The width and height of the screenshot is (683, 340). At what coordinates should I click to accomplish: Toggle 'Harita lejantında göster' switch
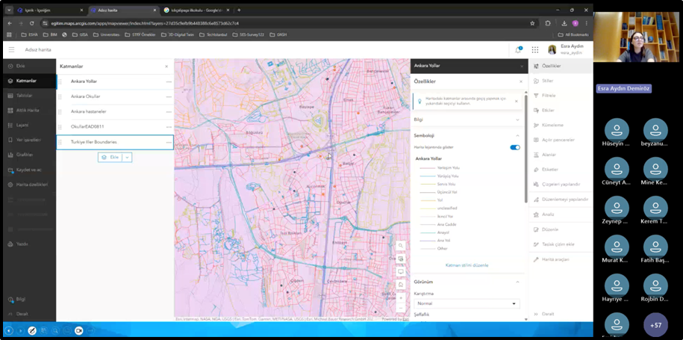tap(514, 147)
